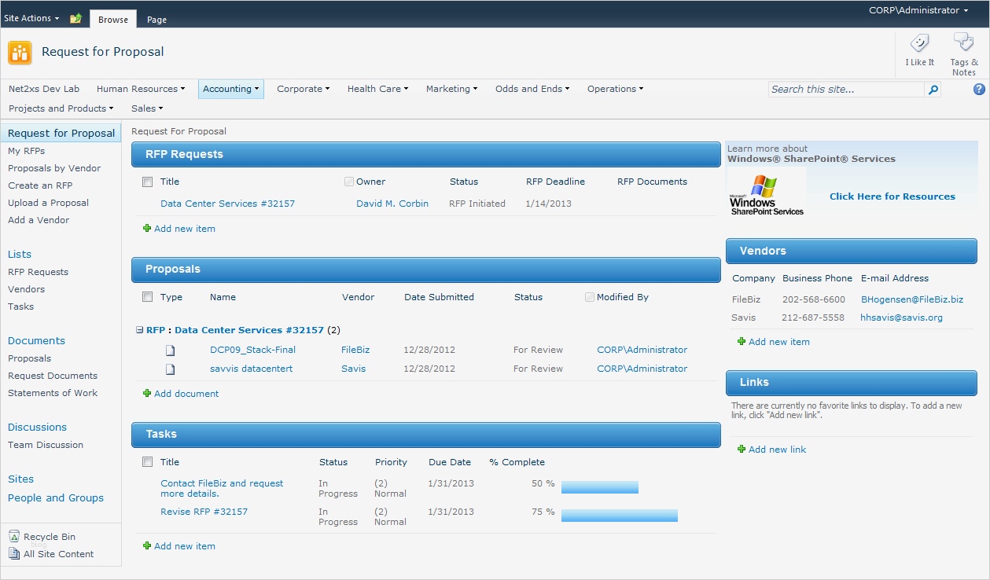Switch to the Page ribbon tab
This screenshot has height=580, width=990.
point(156,20)
